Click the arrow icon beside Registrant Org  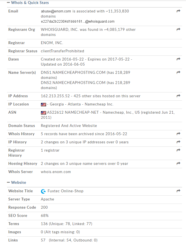tap(178, 29)
